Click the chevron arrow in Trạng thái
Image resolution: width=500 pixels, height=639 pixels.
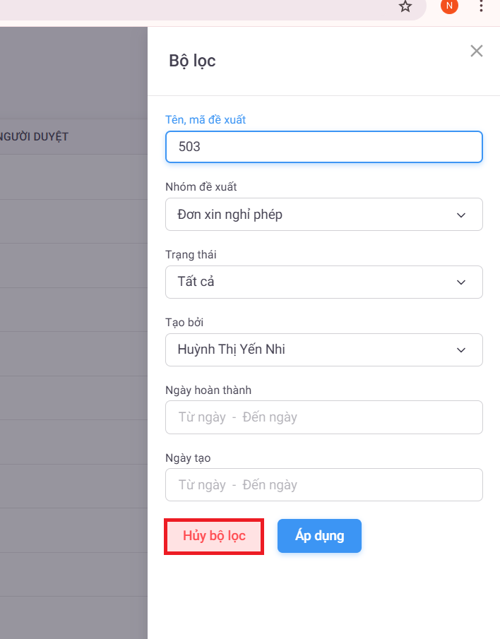click(x=461, y=282)
